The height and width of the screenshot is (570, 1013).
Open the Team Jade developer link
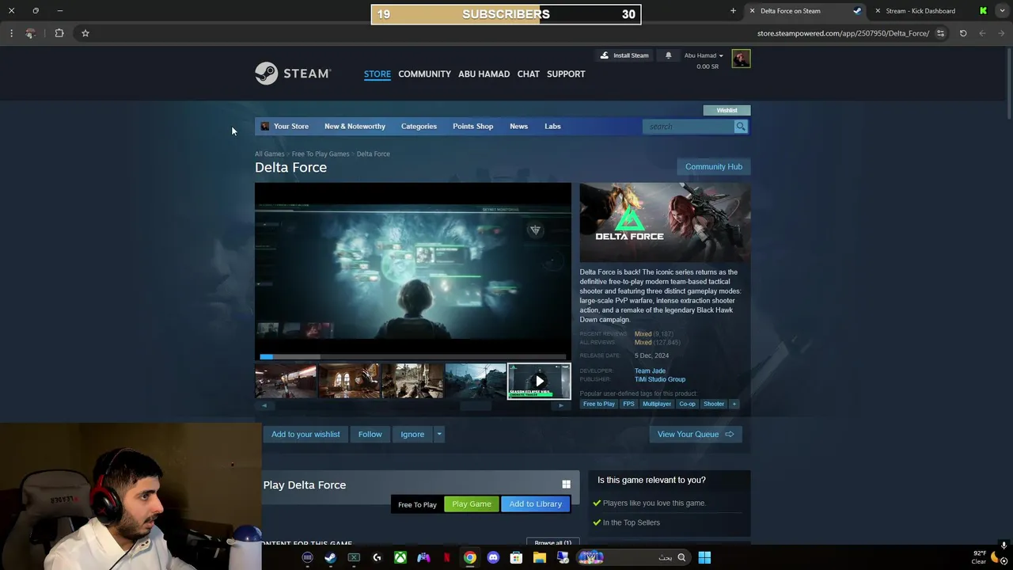(x=650, y=370)
